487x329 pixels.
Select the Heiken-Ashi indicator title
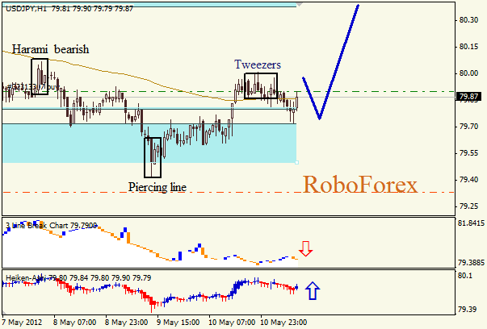pyautogui.click(x=24, y=277)
